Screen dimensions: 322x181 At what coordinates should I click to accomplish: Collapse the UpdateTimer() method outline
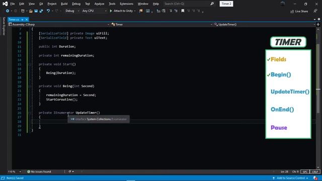coord(30,113)
